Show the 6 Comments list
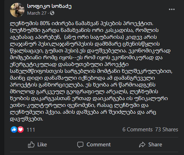 click(137, 130)
